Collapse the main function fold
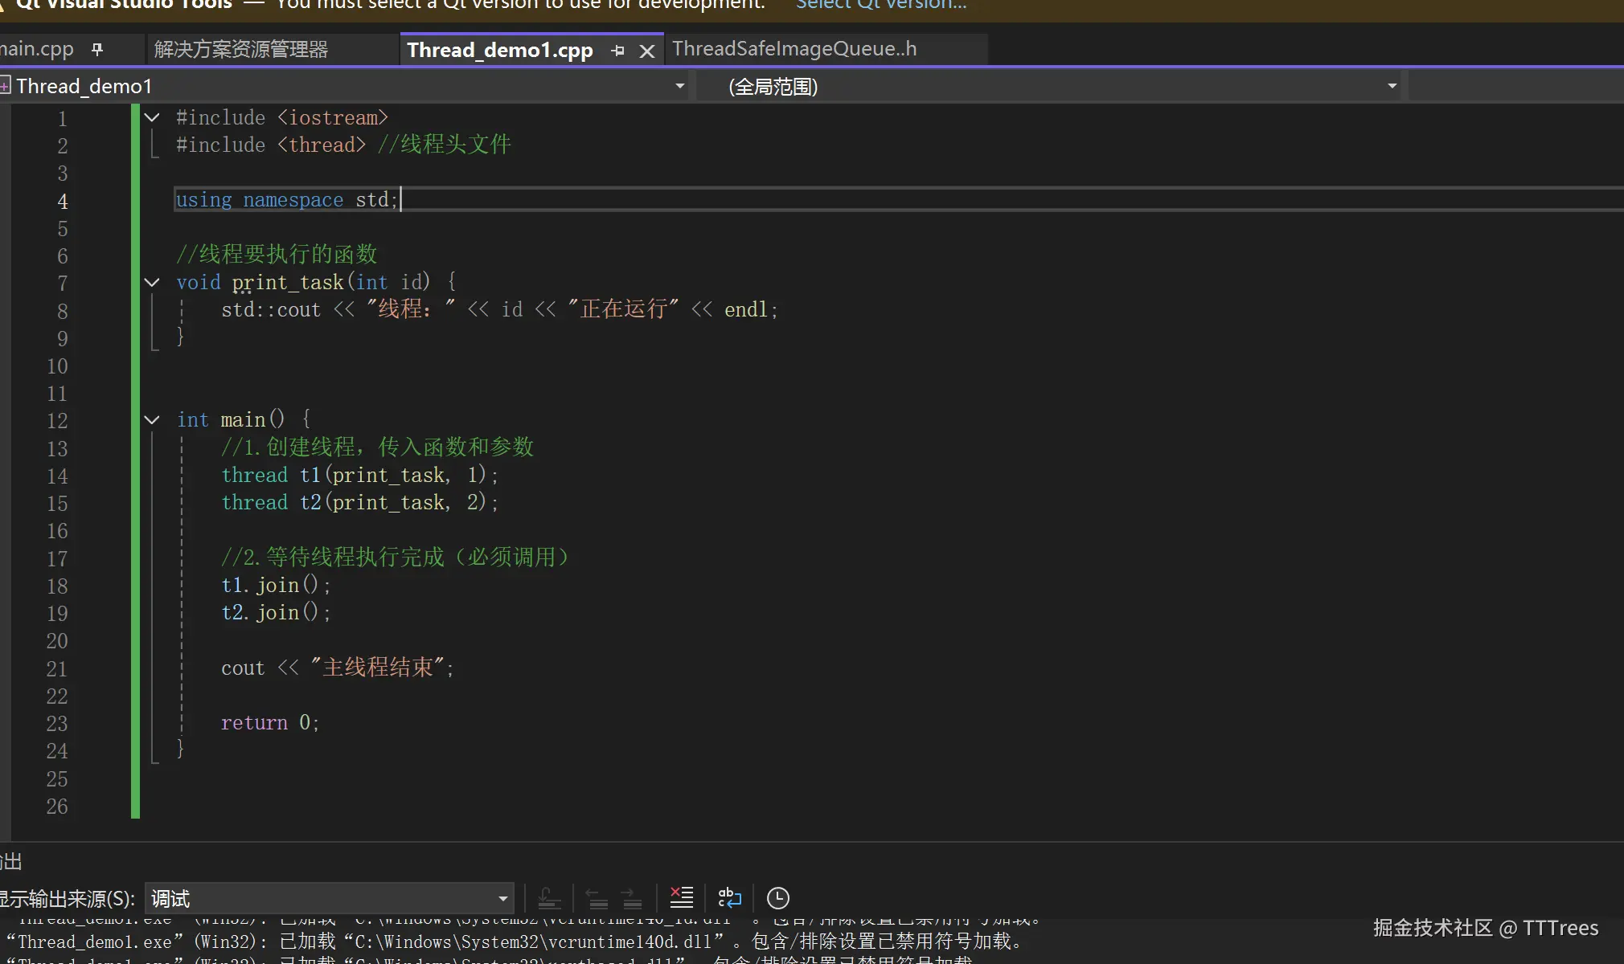Viewport: 1624px width, 964px height. click(x=152, y=419)
